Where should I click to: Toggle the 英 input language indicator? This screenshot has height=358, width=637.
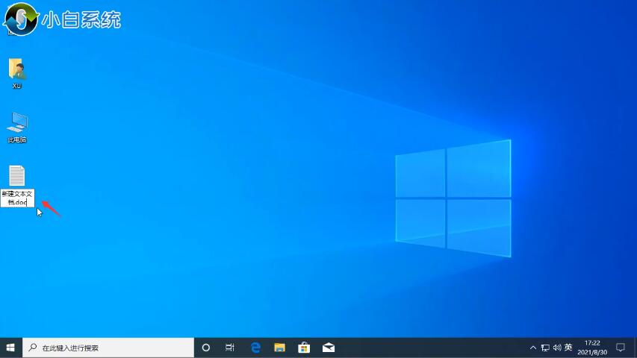tap(568, 348)
